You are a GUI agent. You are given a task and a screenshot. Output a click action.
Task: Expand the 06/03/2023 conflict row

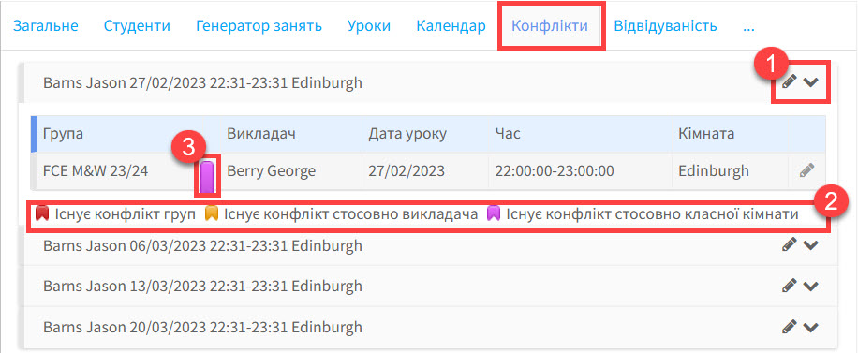coord(810,245)
